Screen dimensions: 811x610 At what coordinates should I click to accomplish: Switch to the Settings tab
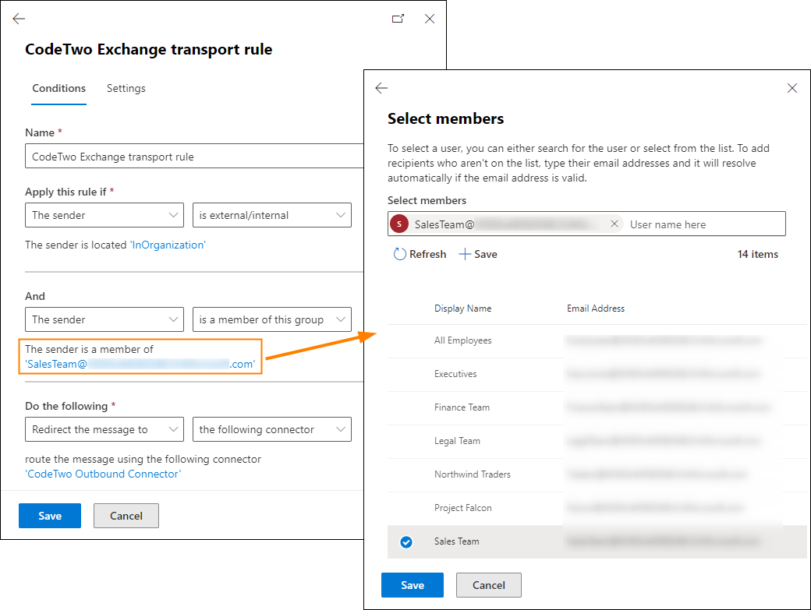point(126,88)
